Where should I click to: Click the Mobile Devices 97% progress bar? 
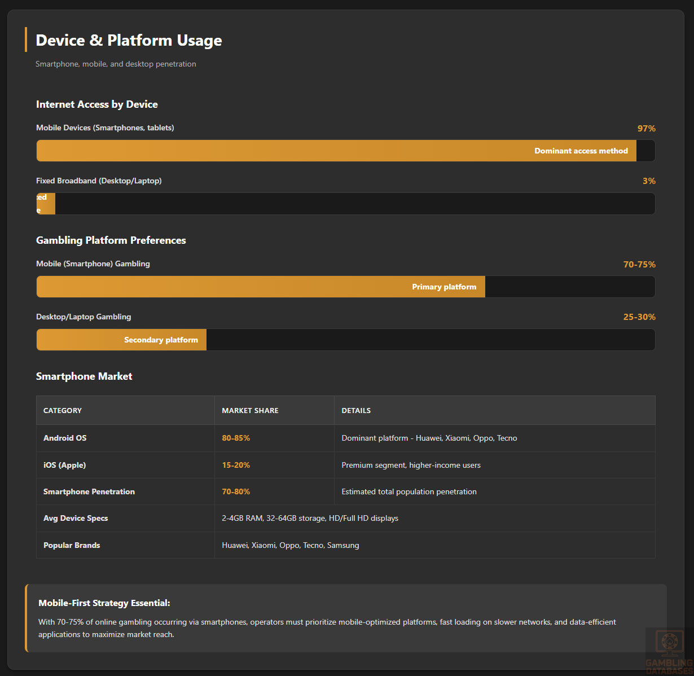coord(336,151)
